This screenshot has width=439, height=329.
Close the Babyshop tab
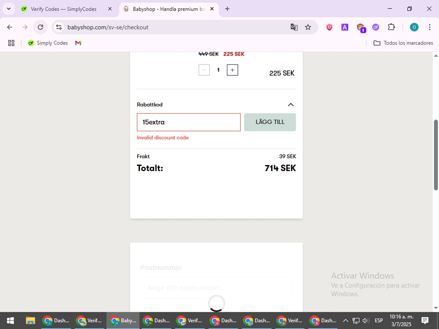click(x=212, y=9)
